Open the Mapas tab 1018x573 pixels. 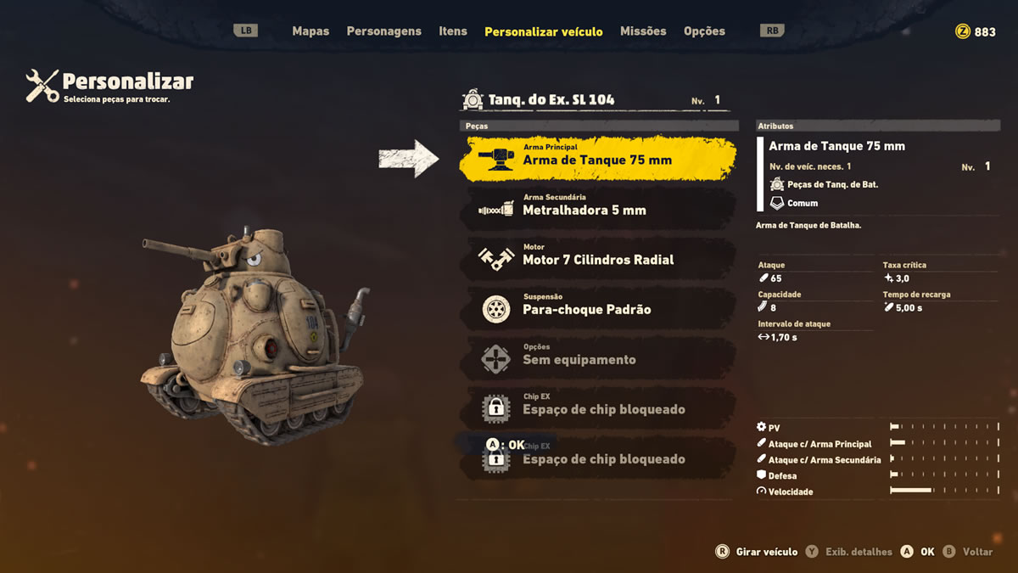[x=310, y=31]
